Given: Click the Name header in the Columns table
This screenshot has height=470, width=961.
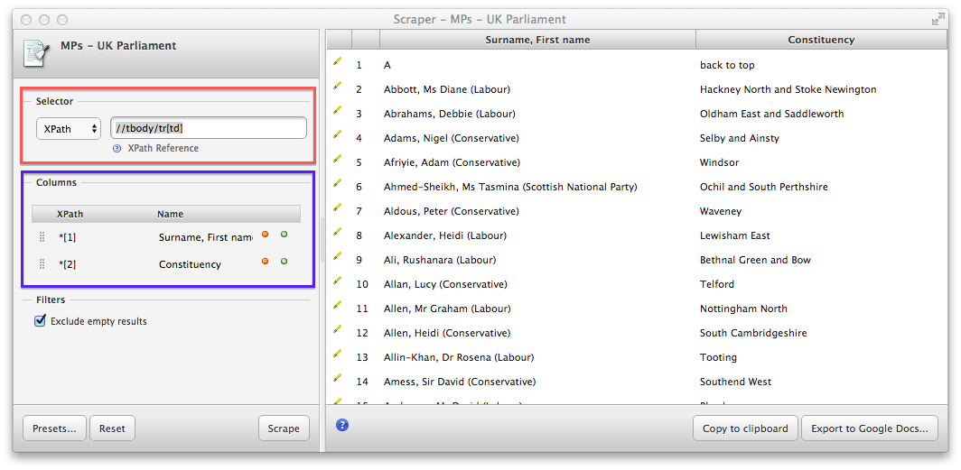Looking at the screenshot, I should (171, 214).
